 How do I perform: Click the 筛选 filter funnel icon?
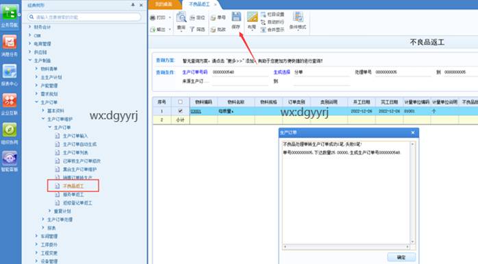tap(192, 29)
